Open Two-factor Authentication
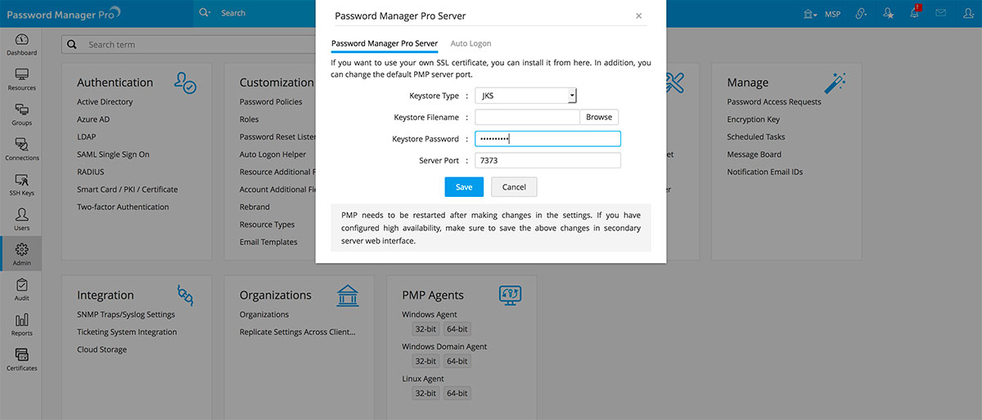The height and width of the screenshot is (420, 982). [x=123, y=207]
